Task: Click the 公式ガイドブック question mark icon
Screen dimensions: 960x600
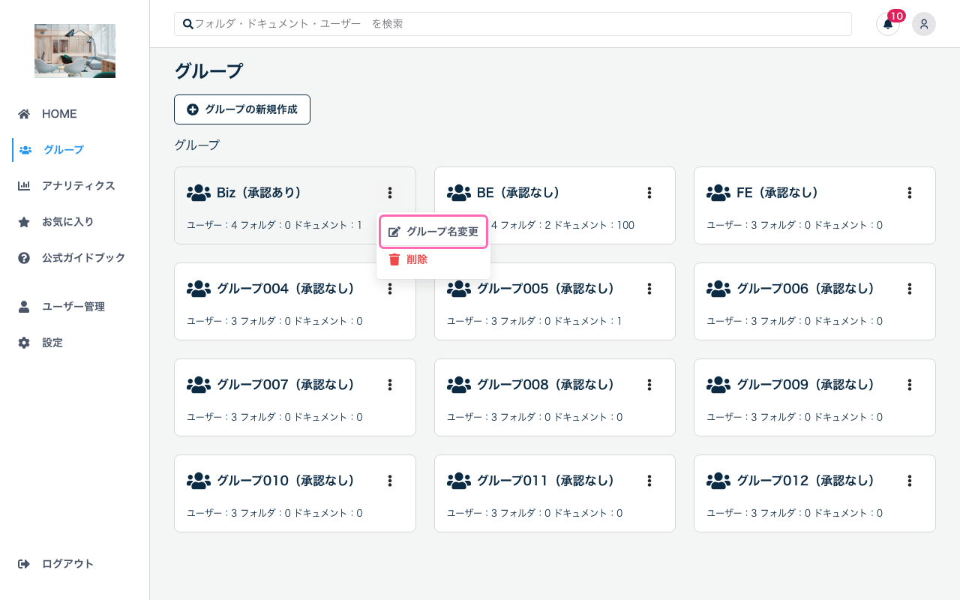Action: pos(24,258)
